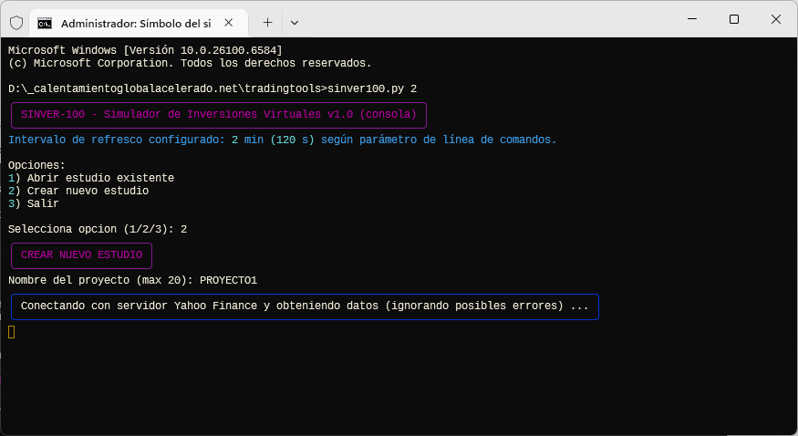Maximize the terminal window

pyautogui.click(x=734, y=19)
